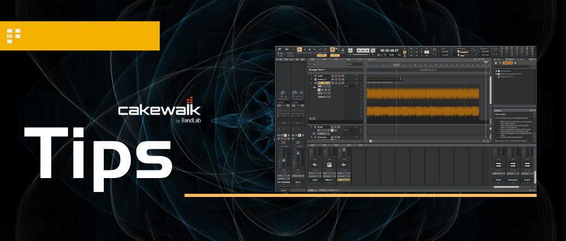This screenshot has width=566, height=241.
Task: Click the Preview bus strip icon in Console
Action: click(x=527, y=165)
